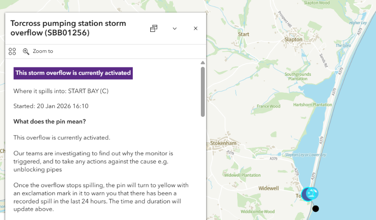Image resolution: width=376 pixels, height=220 pixels.
Task: Click the black dot map marker
Action: tap(316, 209)
